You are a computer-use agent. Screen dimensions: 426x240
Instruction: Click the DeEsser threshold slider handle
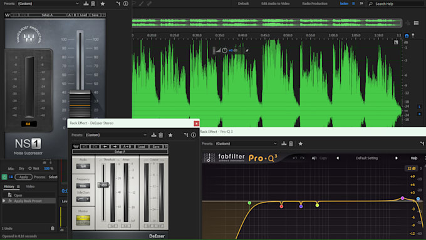103,185
